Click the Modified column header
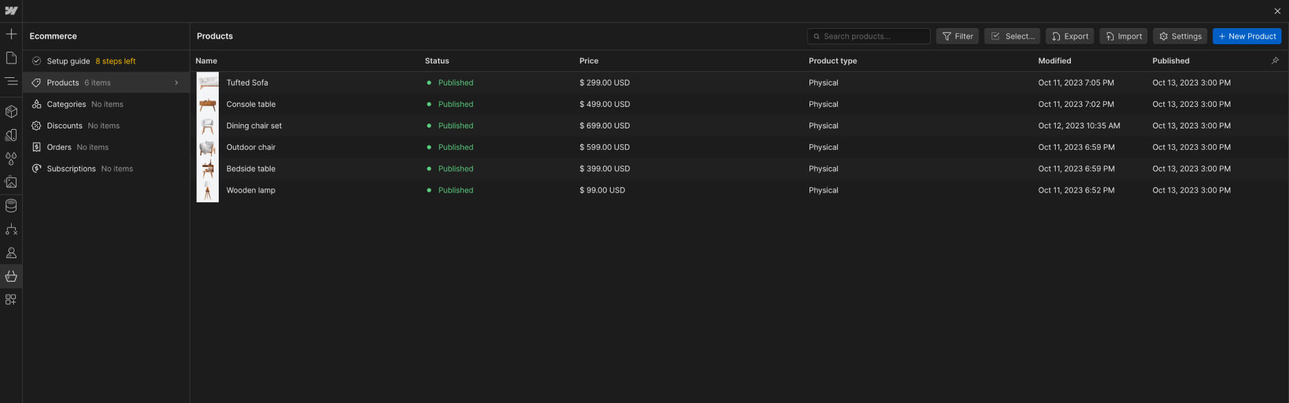The width and height of the screenshot is (1289, 403). coord(1054,61)
